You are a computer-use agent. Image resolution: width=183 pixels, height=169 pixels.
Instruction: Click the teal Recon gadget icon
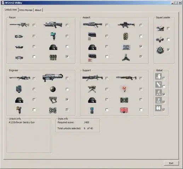[53, 36]
